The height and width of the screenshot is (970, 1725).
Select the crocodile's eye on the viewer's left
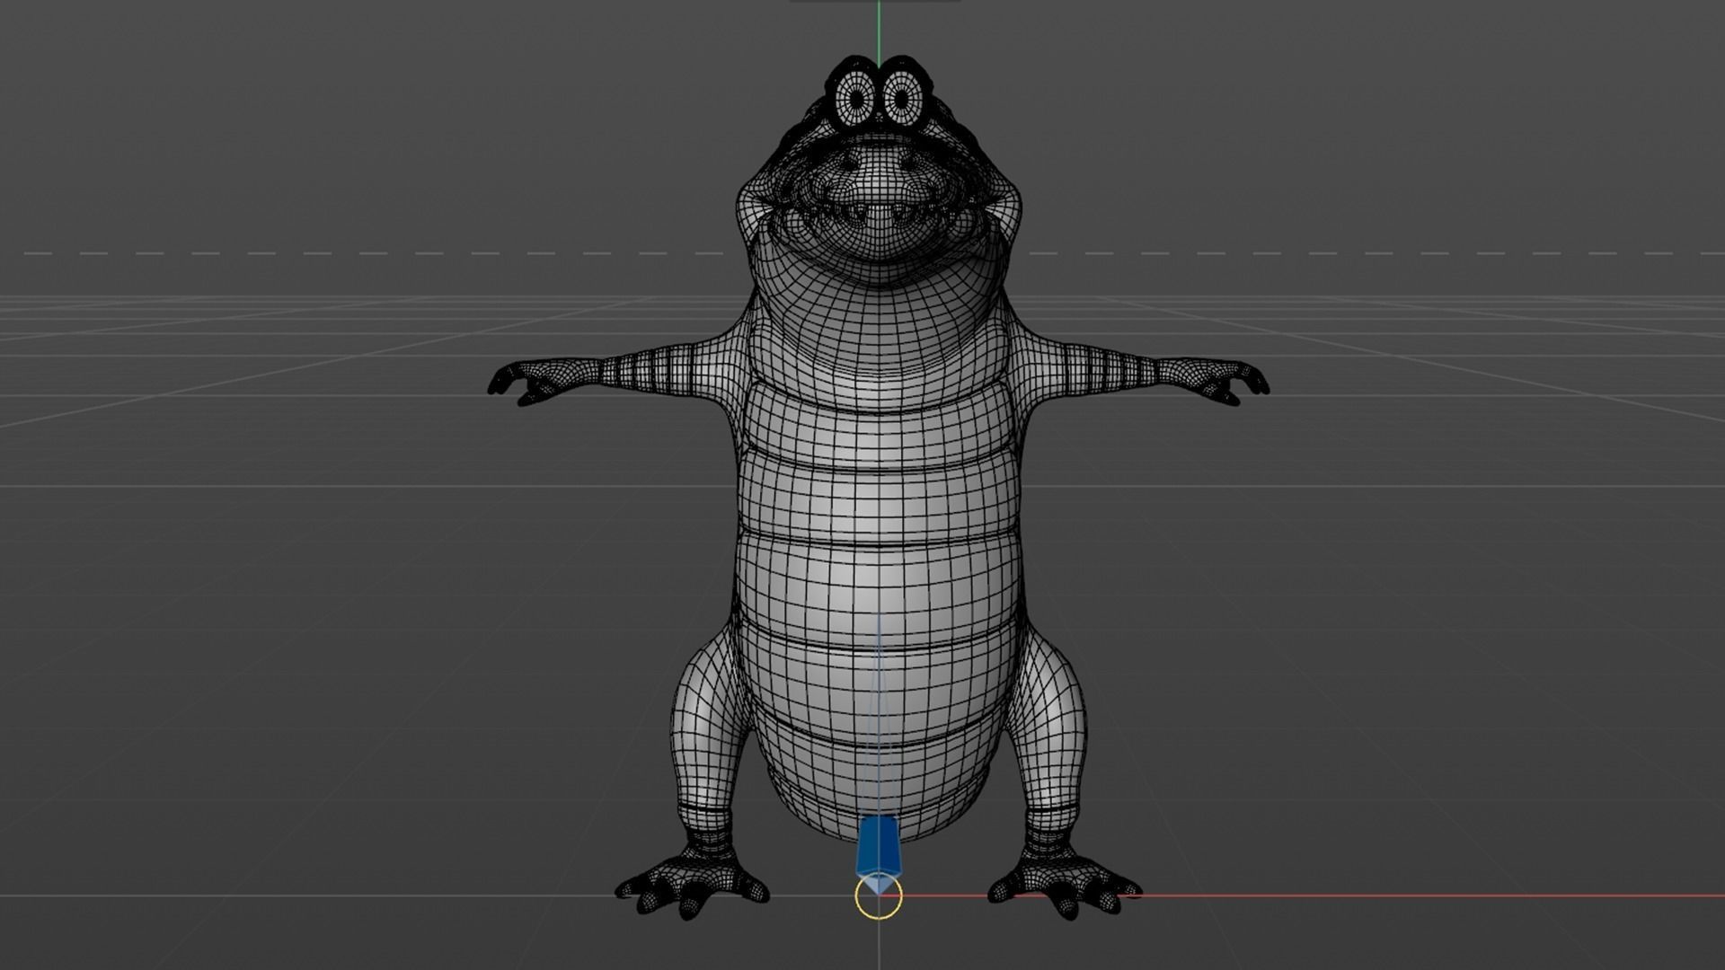pos(856,98)
